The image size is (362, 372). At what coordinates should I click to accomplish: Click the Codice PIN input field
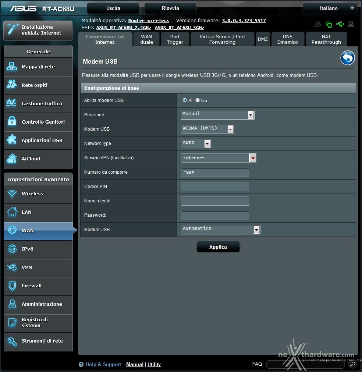click(x=215, y=187)
